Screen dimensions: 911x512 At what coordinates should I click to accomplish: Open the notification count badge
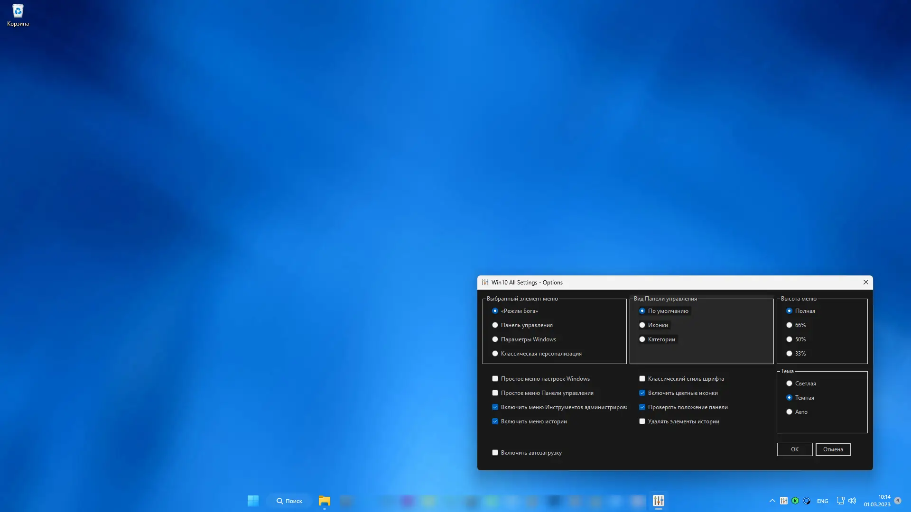pos(898,501)
